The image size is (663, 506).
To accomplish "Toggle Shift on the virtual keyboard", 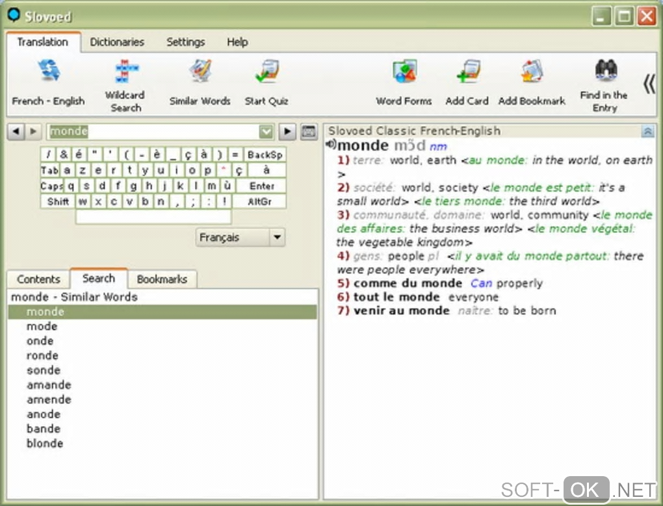I will (x=58, y=201).
